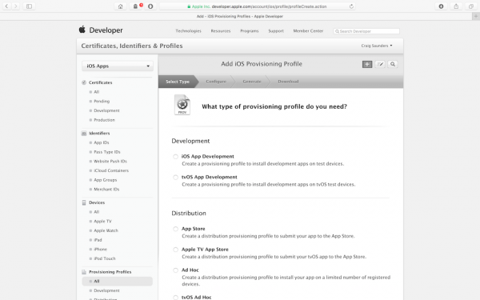Open the downloads icon in the toolbar
The width and height of the screenshot is (480, 300).
pos(441,6)
